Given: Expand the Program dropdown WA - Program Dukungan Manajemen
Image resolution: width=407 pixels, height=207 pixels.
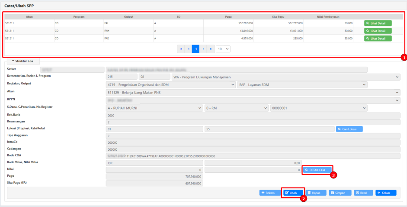Looking at the screenshot, I should (285, 77).
